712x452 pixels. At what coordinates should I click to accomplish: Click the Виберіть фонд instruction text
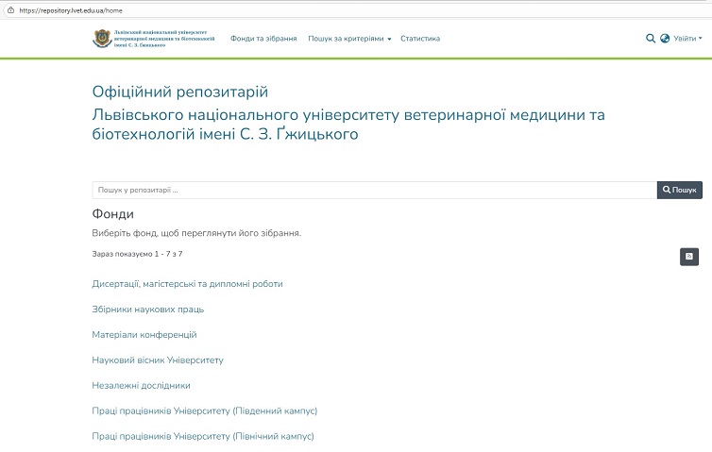click(196, 233)
